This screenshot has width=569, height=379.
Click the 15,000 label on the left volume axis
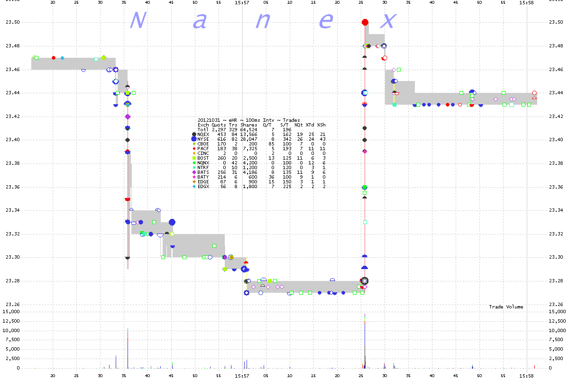[11, 312]
